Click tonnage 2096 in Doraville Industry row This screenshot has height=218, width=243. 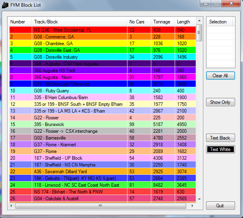158,57
